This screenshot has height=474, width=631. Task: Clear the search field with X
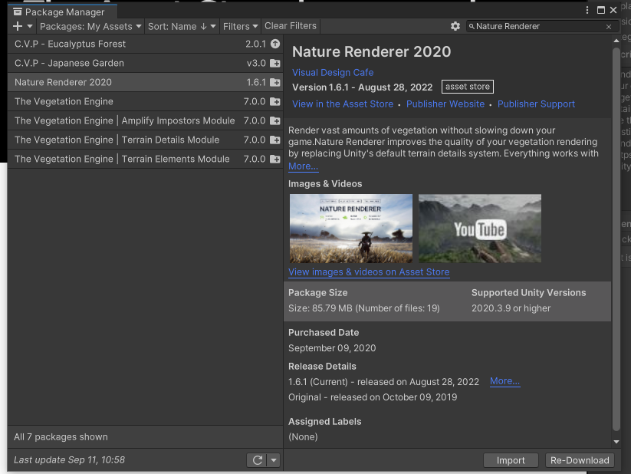point(609,27)
